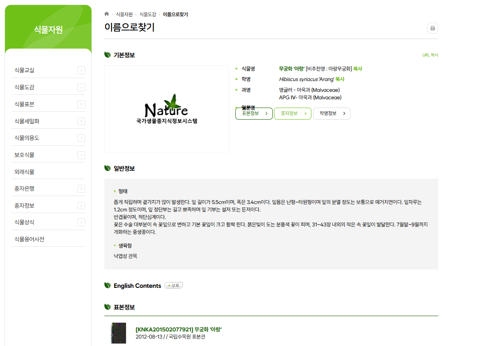The image size is (479, 346).
Task: Click arrow icon next to 종자정보
Action: point(81,206)
